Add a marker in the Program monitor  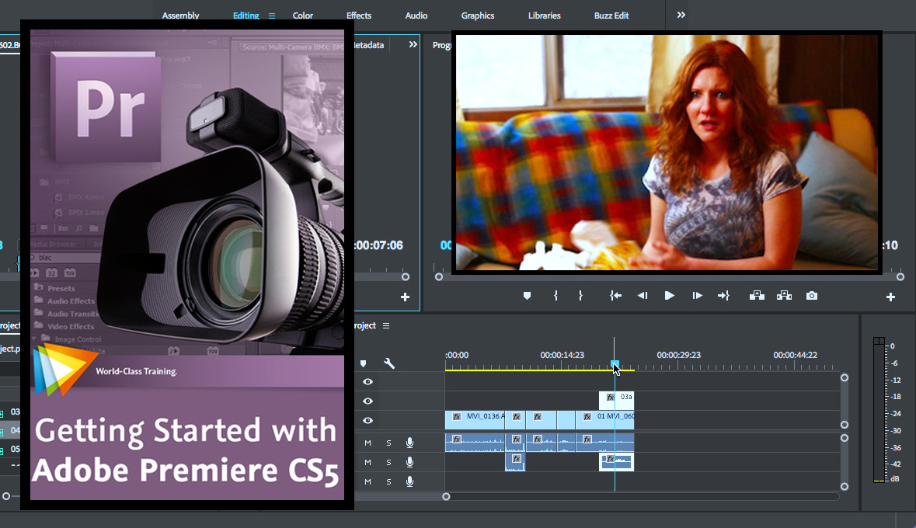point(527,296)
